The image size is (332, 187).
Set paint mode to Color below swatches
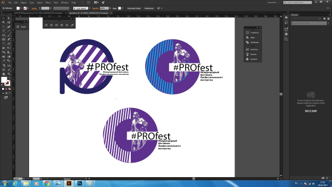[x=3, y=89]
